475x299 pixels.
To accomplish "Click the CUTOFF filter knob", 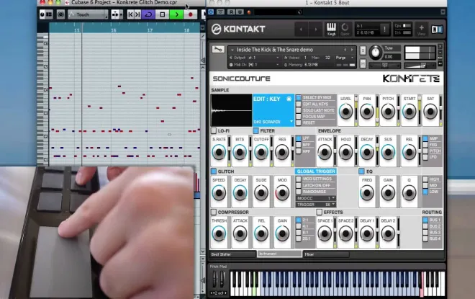I will [x=261, y=152].
